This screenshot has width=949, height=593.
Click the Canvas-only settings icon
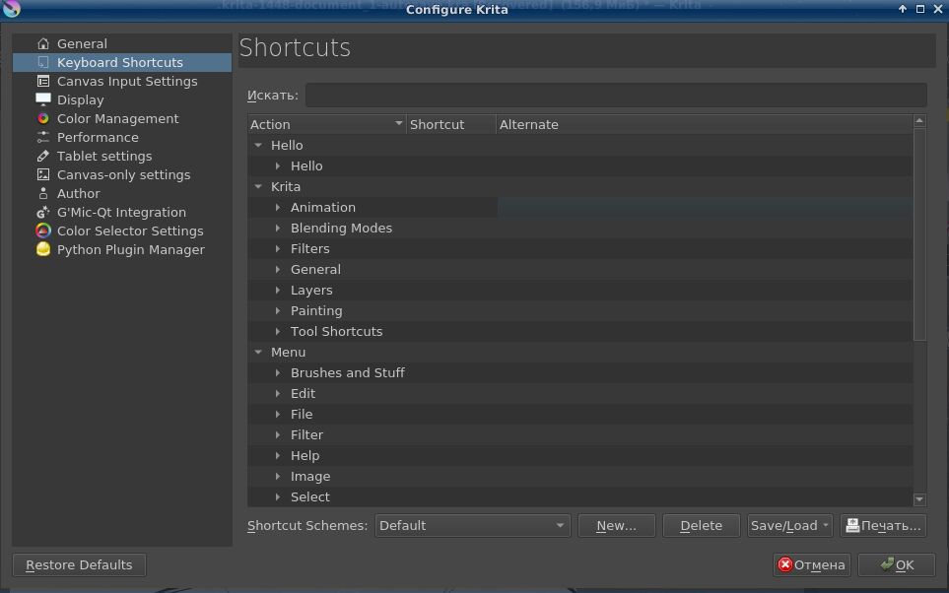point(43,175)
